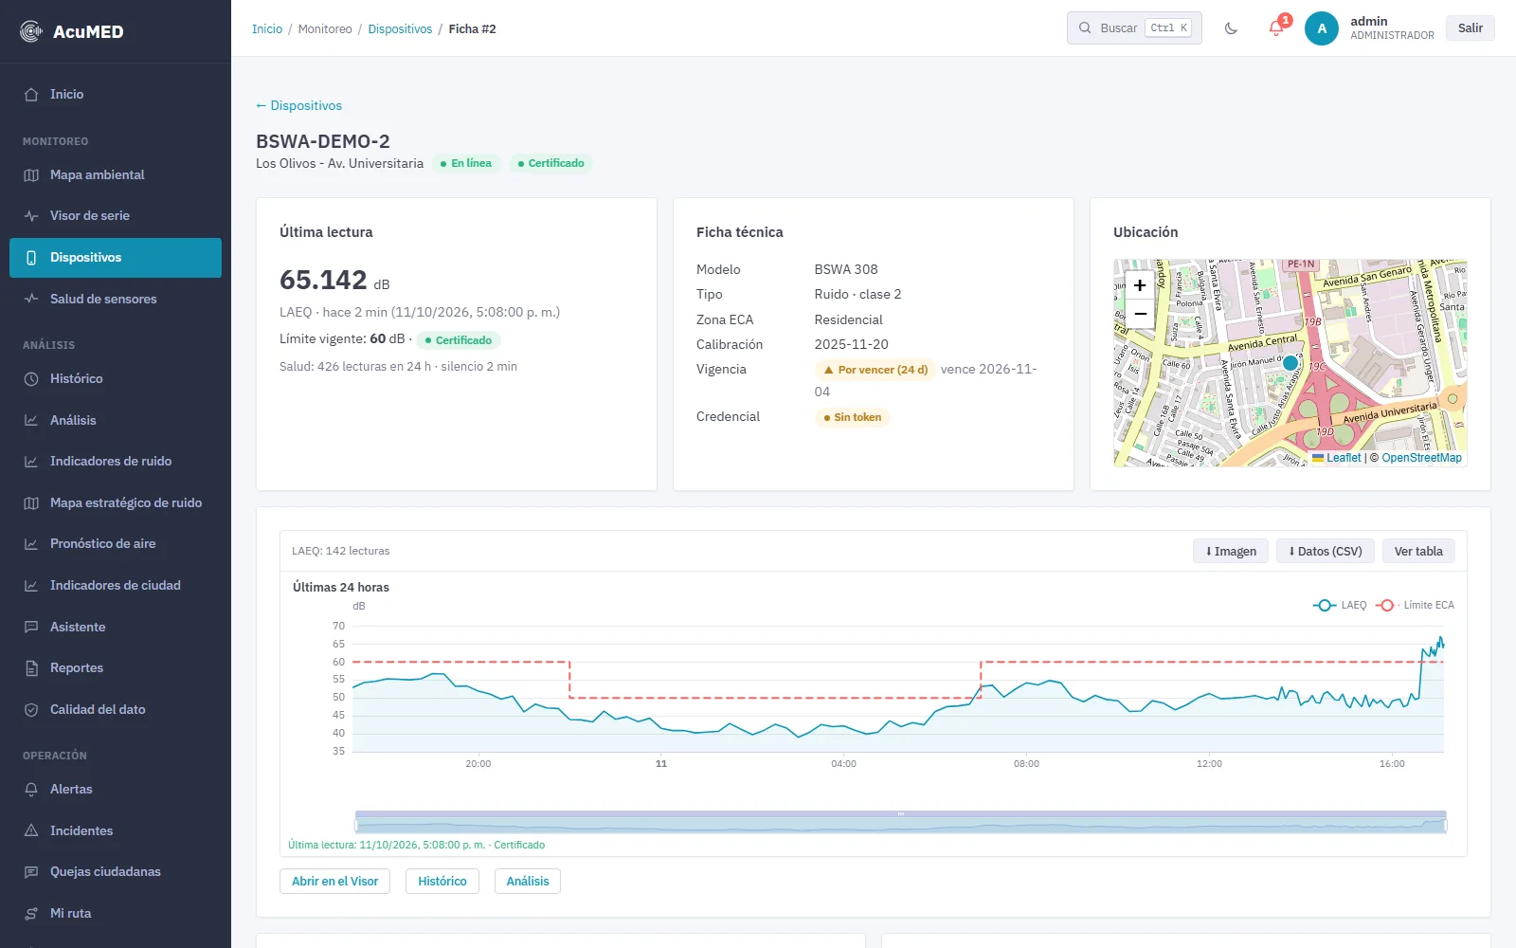
Task: Click the Inicio breadcrumb link
Action: click(267, 29)
